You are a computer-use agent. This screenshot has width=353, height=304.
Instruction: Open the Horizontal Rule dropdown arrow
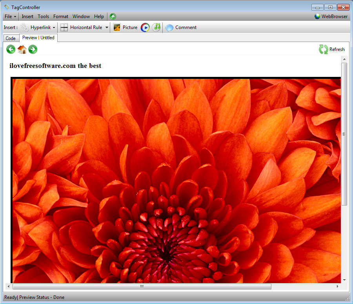click(106, 27)
